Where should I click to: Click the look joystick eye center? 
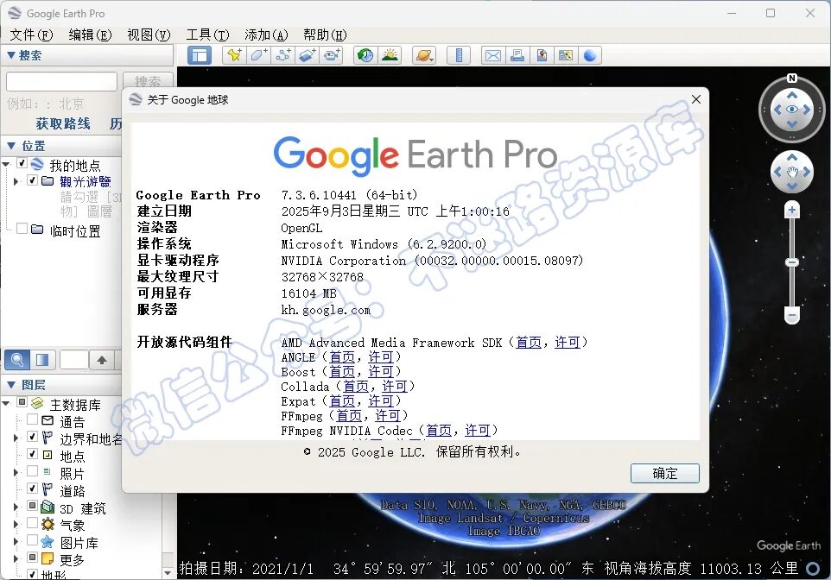[792, 110]
